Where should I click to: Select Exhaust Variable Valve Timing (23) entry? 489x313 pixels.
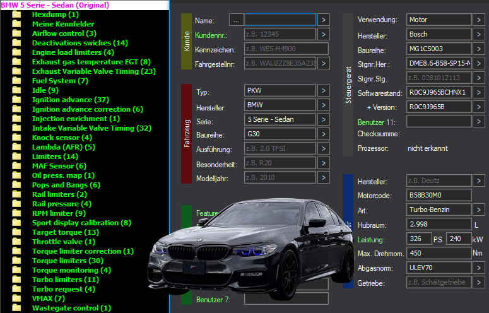94,71
